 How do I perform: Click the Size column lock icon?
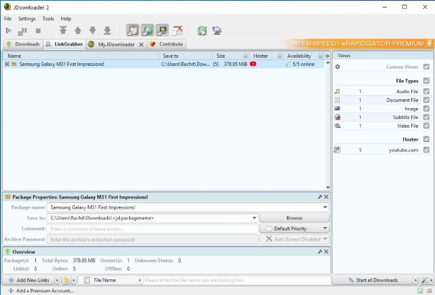coord(245,56)
